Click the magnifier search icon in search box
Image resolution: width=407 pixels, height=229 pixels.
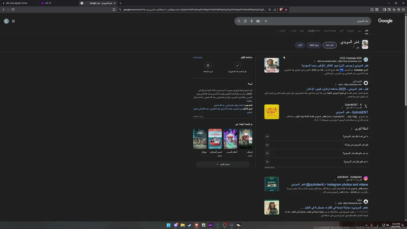(239, 21)
